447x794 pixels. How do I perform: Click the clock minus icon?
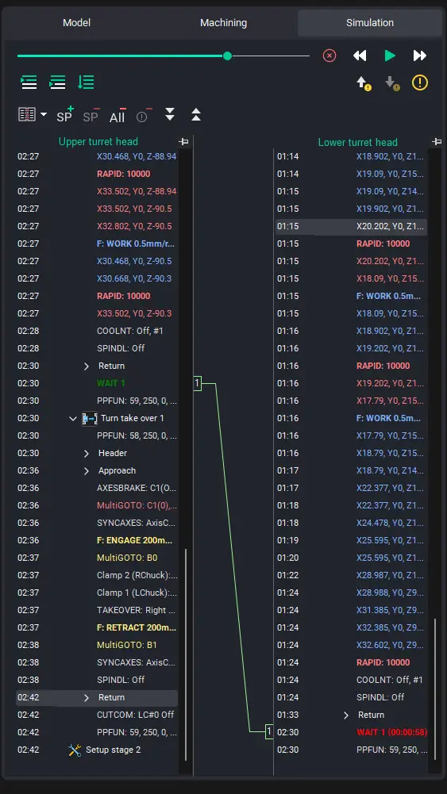144,115
